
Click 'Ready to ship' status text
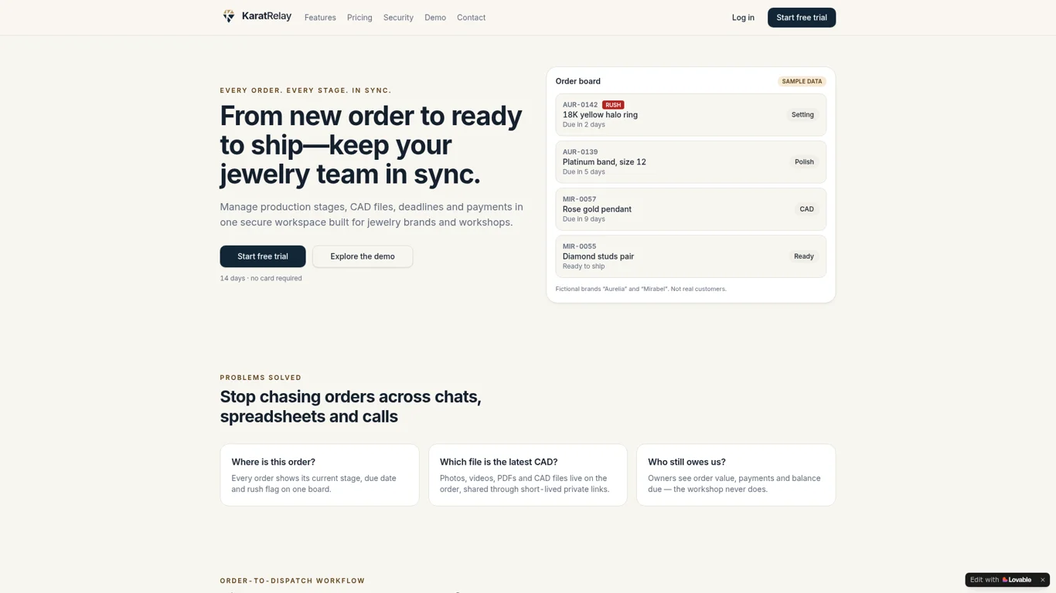[584, 266]
